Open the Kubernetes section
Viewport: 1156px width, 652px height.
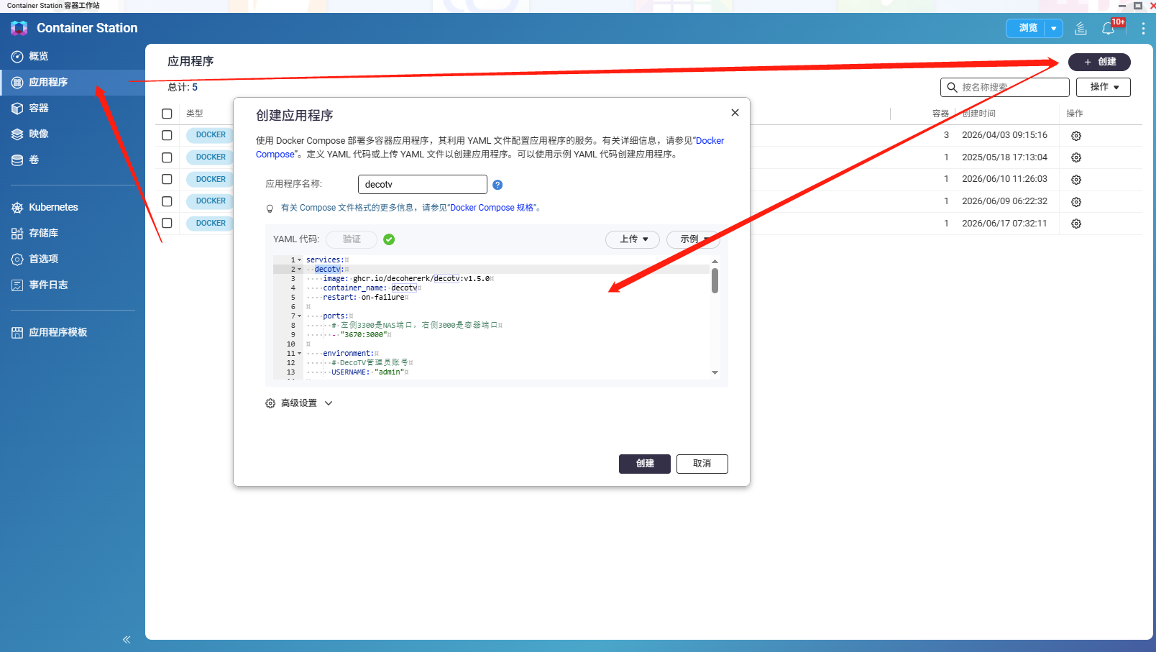(x=72, y=207)
